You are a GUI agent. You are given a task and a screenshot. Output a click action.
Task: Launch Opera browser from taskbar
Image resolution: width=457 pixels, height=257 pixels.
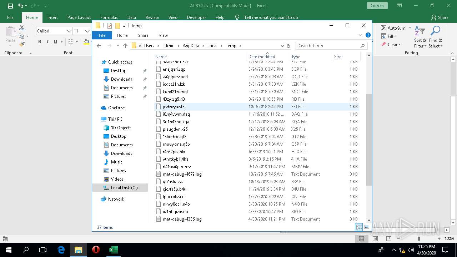(96, 250)
